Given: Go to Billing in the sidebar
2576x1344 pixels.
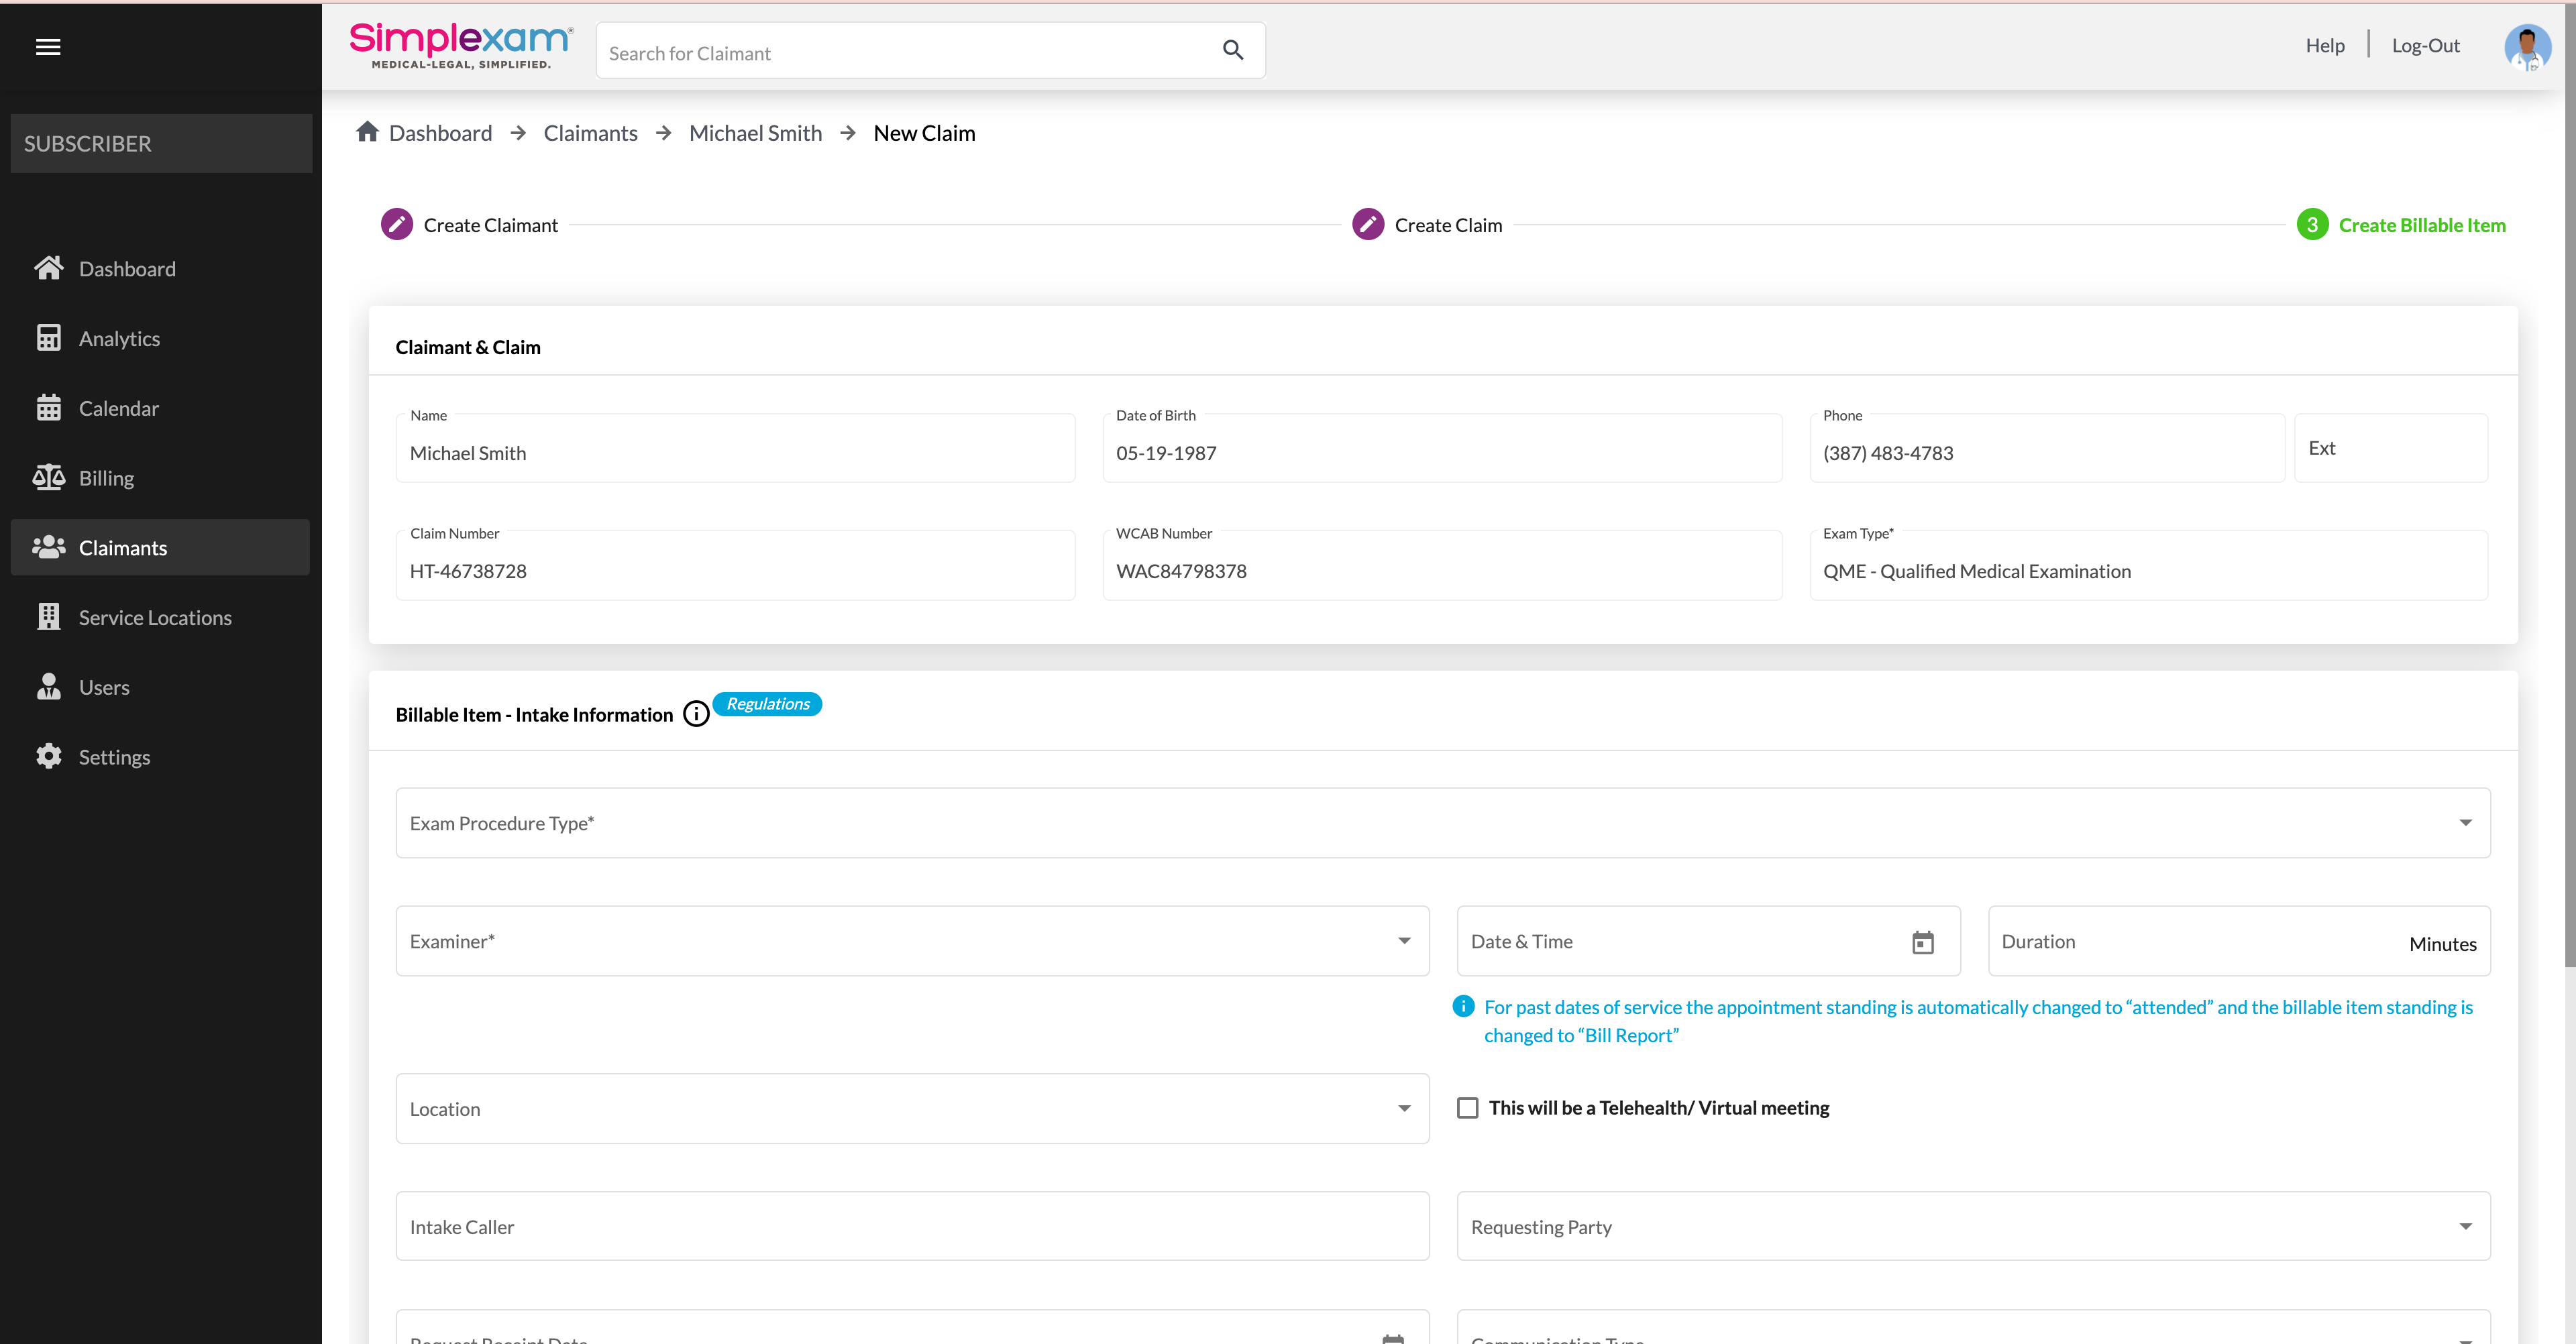Looking at the screenshot, I should pyautogui.click(x=106, y=478).
